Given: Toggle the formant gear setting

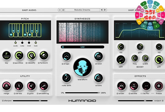Looking at the screenshot, I should coord(39,63).
